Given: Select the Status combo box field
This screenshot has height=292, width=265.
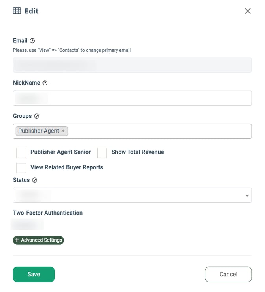Looking at the screenshot, I should pos(127,195).
